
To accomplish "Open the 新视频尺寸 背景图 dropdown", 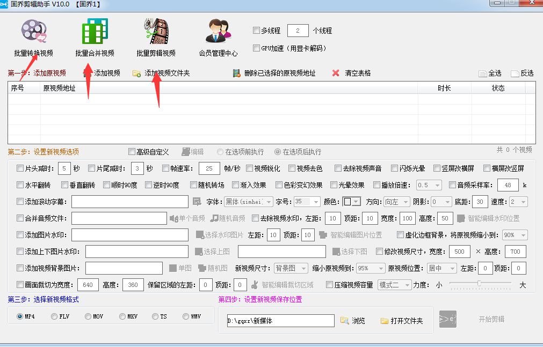I will point(291,268).
